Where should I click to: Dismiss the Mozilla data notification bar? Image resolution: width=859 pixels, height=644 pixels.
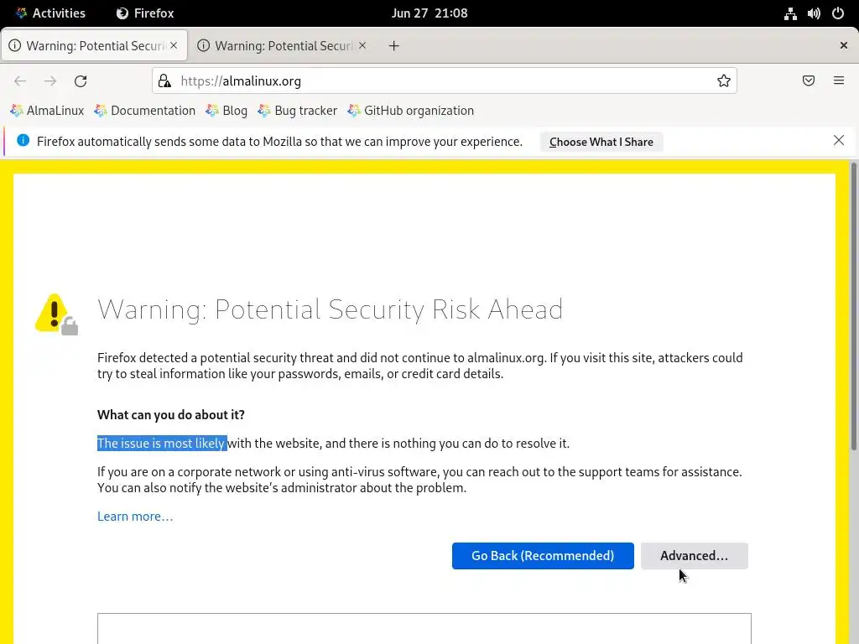tap(839, 141)
